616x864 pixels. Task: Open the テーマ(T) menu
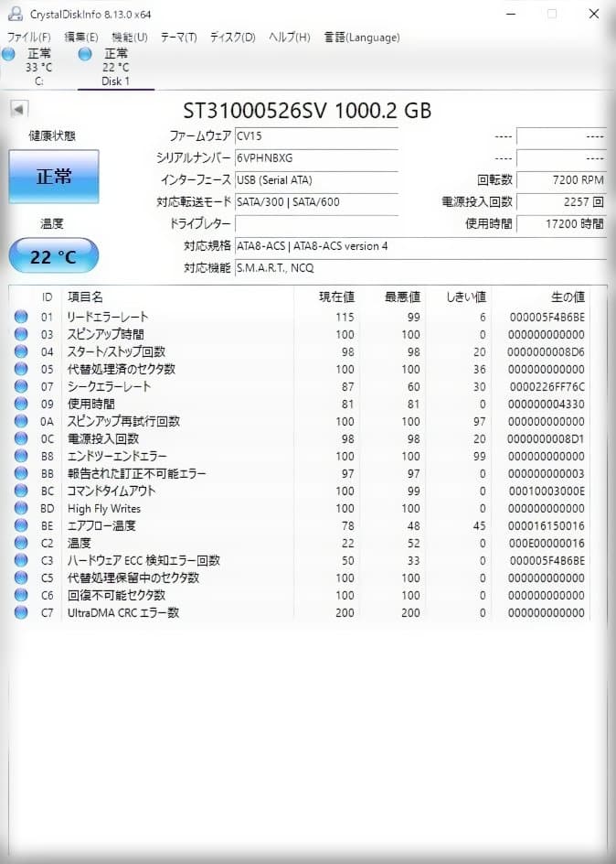pyautogui.click(x=179, y=38)
